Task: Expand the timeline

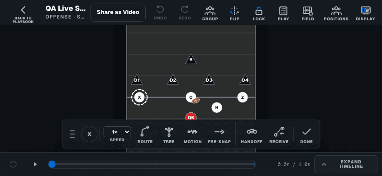Action: [x=346, y=164]
